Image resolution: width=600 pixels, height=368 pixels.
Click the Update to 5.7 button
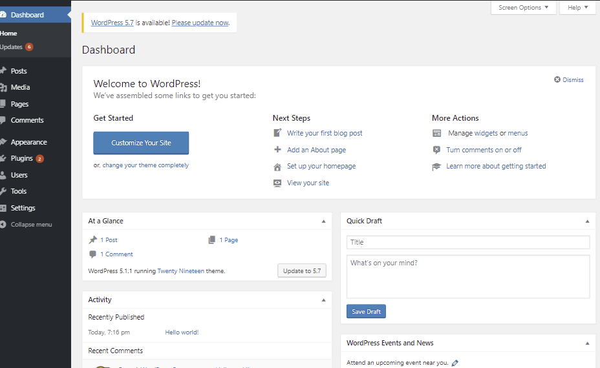pos(302,271)
